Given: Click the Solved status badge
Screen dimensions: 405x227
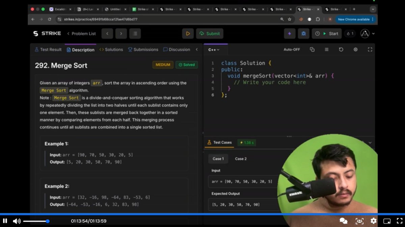Looking at the screenshot, I should 187,65.
